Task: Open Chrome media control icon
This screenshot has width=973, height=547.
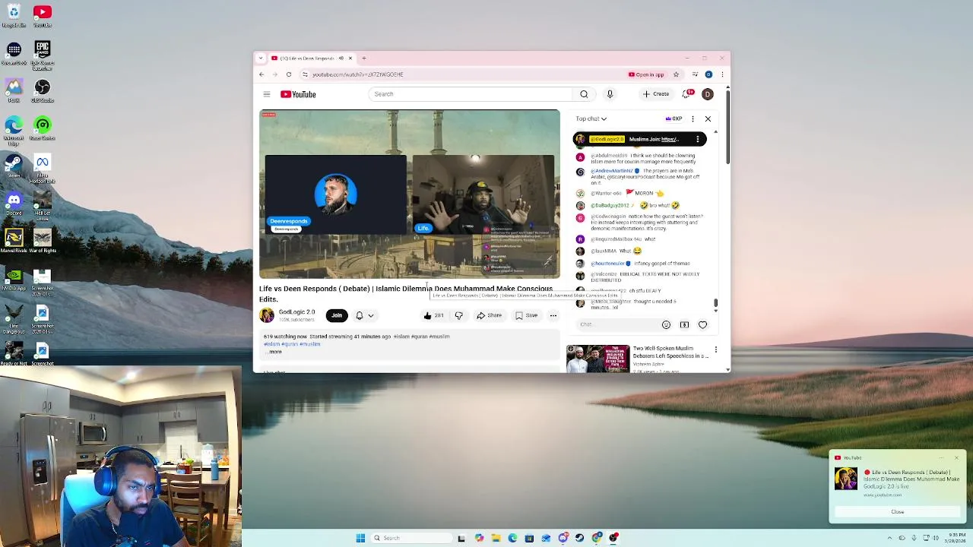Action: click(695, 74)
